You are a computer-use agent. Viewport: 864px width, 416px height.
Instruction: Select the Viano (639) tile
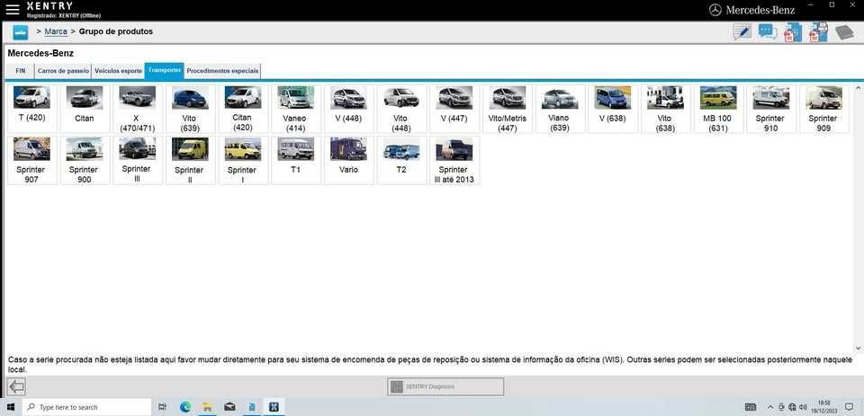click(560, 109)
